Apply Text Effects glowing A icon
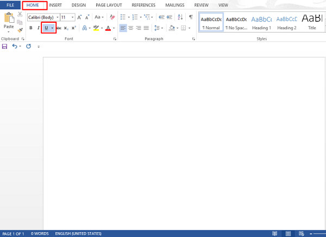This screenshot has height=237, width=326. pyautogui.click(x=84, y=28)
